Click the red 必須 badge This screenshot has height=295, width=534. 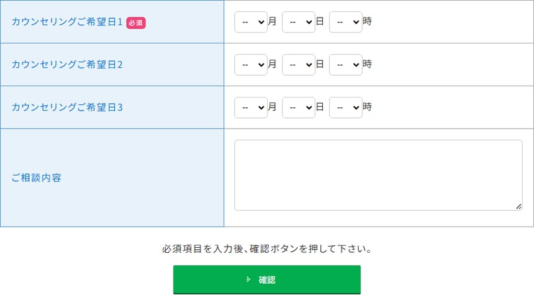point(136,22)
